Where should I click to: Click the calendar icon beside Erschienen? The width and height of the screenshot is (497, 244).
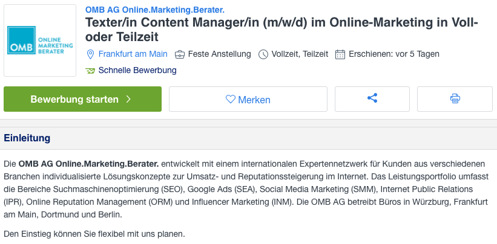tap(340, 54)
